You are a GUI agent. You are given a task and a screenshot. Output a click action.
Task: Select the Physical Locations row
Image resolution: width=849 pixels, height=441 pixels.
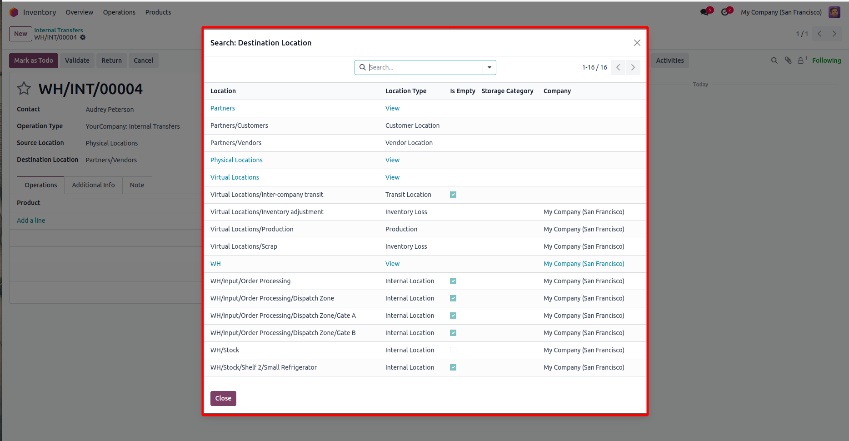click(x=425, y=160)
